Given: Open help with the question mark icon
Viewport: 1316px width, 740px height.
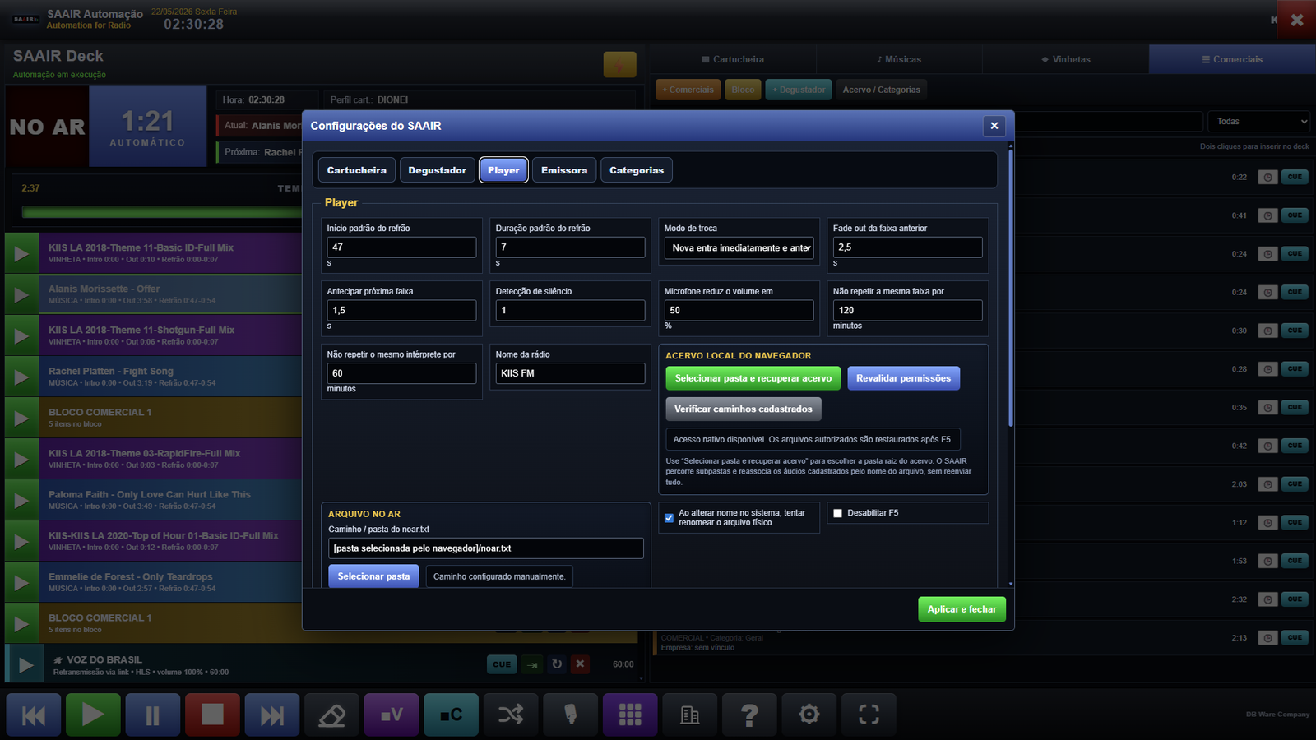Looking at the screenshot, I should 749,715.
